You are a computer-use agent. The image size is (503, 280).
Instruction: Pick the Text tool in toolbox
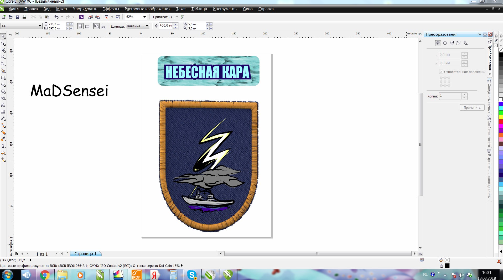tap(3, 105)
